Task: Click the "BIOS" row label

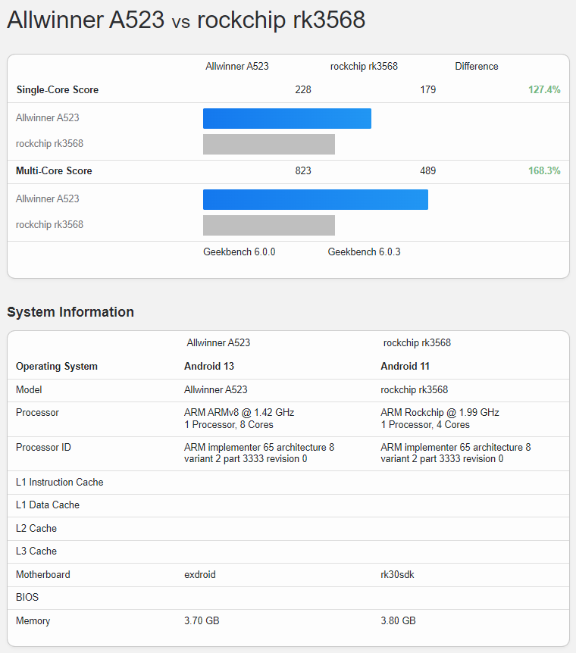Action: coord(27,598)
